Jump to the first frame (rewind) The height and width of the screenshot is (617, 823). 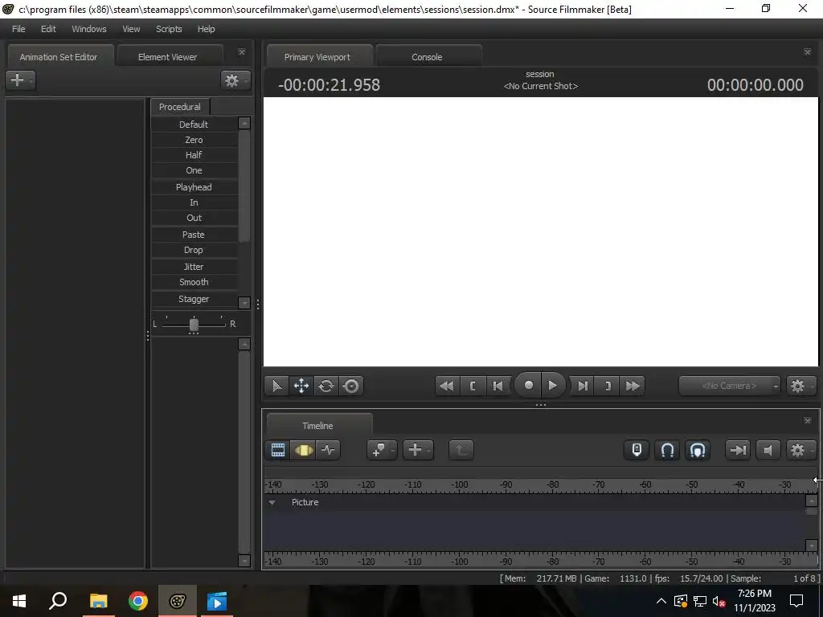pyautogui.click(x=447, y=386)
